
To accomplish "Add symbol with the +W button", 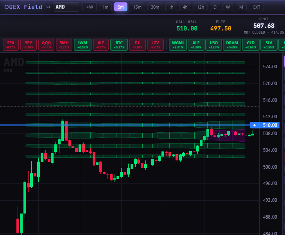I will [x=90, y=7].
